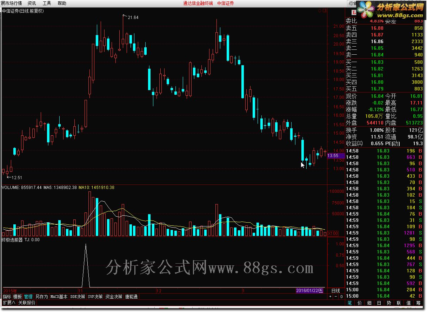Click the 收益(三) 0.655 value
This screenshot has height=312, width=427.
tap(377, 143)
